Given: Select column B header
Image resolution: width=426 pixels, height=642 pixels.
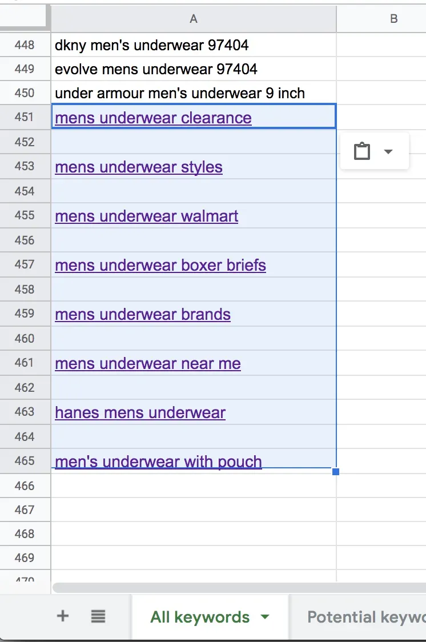Looking at the screenshot, I should click(x=393, y=19).
